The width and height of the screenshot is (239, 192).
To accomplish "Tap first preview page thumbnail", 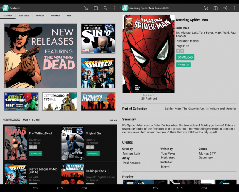I will click(145, 182).
